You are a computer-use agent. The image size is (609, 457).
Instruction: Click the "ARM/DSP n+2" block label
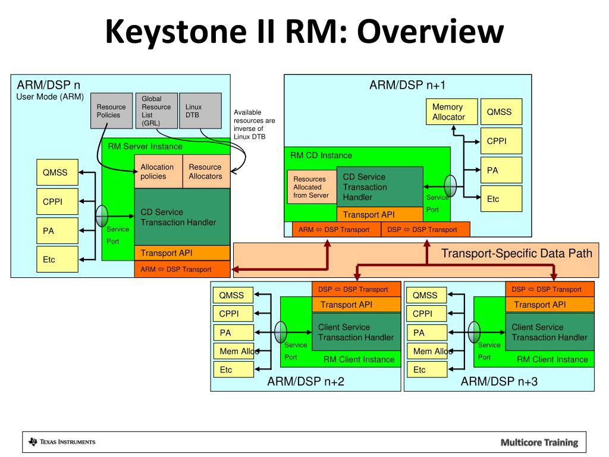(x=306, y=381)
